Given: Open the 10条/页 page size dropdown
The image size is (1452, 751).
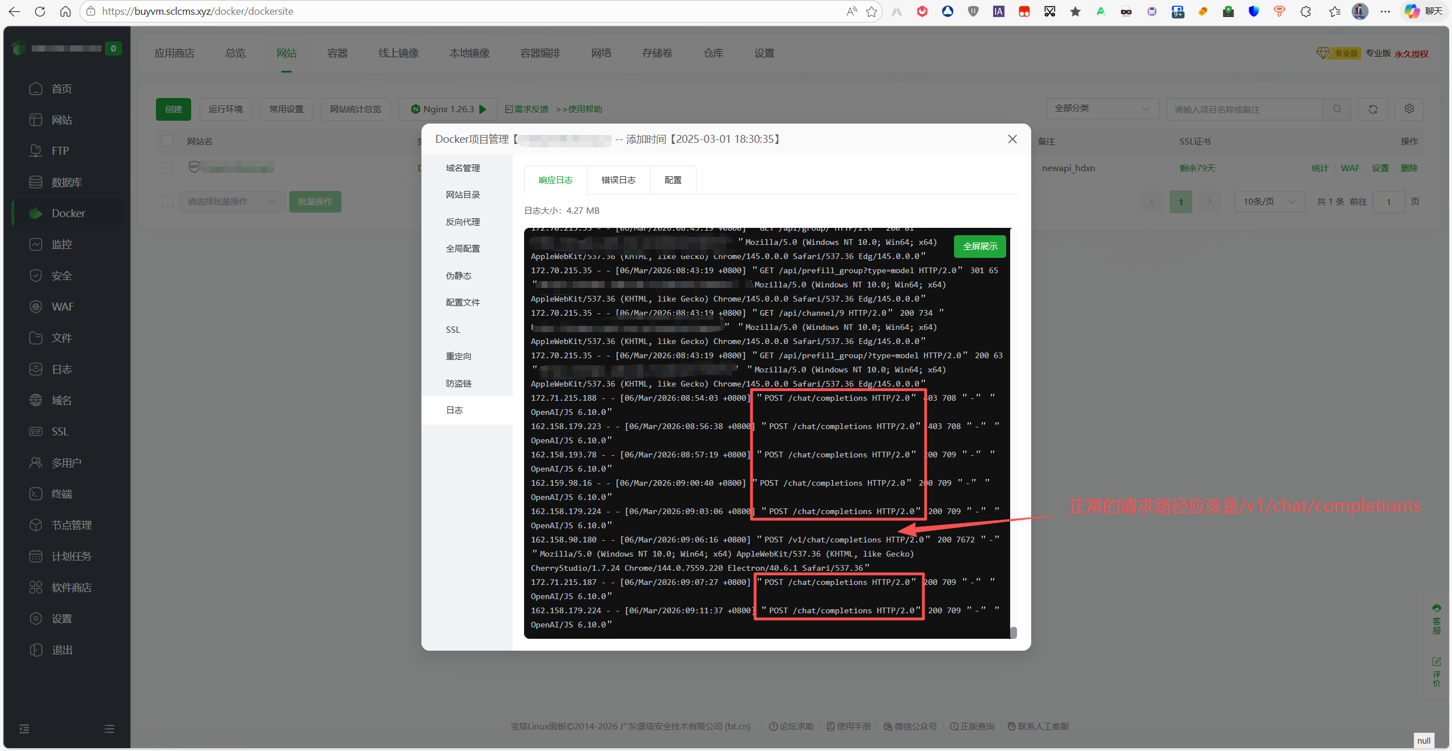Looking at the screenshot, I should click(1269, 202).
